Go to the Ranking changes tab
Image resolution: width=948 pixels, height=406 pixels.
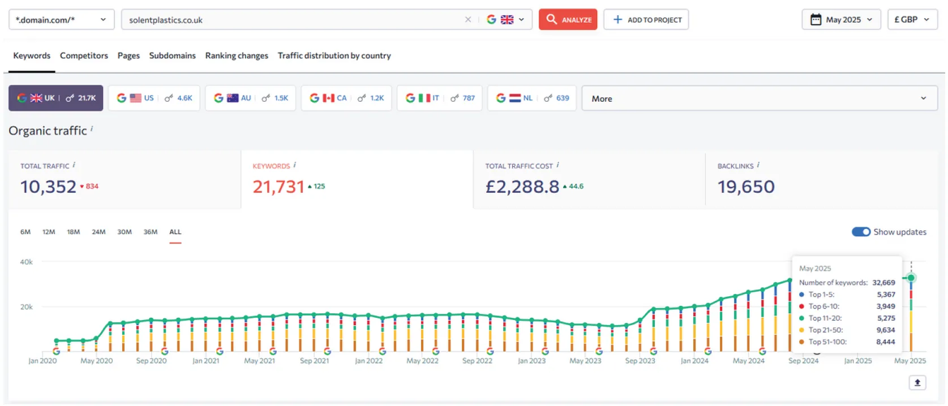[237, 55]
